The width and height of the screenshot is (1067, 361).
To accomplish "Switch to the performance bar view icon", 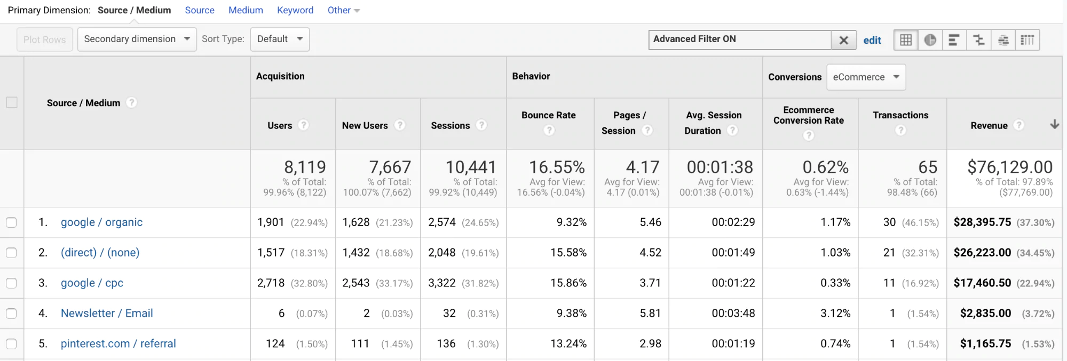I will (x=954, y=40).
